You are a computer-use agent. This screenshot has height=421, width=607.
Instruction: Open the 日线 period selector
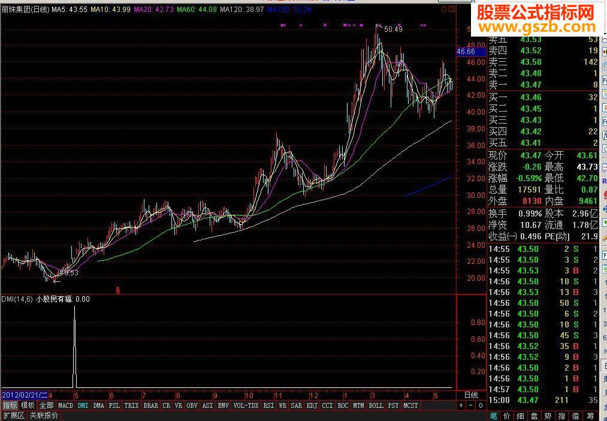(x=471, y=395)
